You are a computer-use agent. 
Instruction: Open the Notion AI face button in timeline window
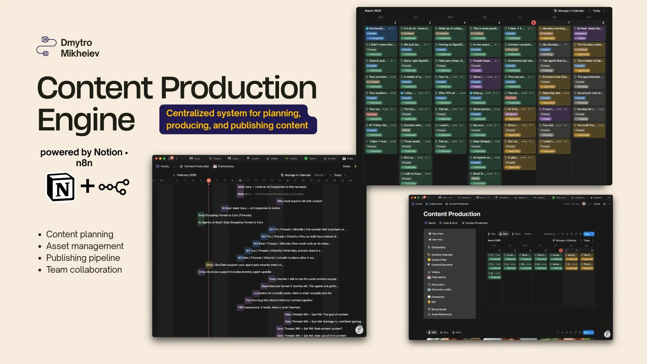[x=359, y=330]
